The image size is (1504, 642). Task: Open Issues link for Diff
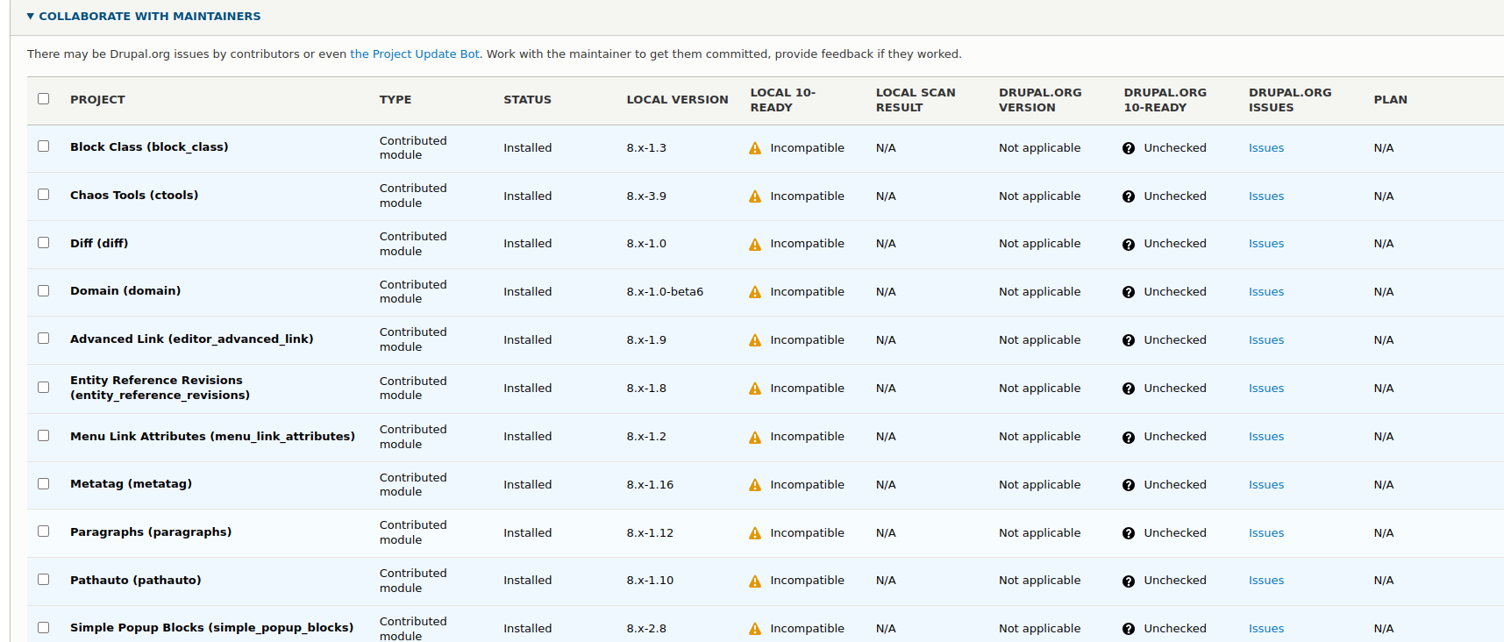click(x=1266, y=244)
